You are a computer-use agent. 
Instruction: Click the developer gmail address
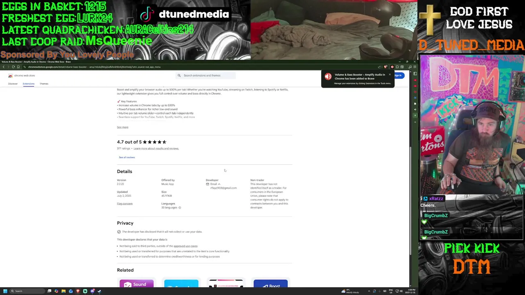(224, 188)
